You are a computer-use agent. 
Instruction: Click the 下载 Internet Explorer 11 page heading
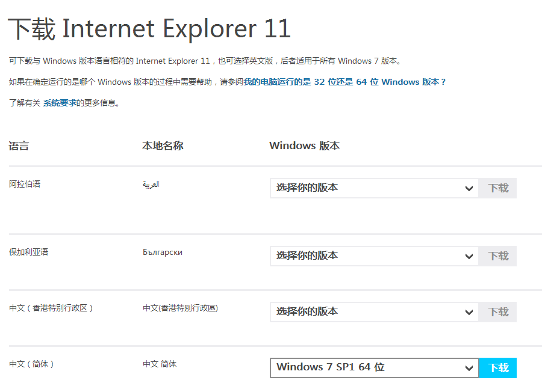[x=149, y=29]
